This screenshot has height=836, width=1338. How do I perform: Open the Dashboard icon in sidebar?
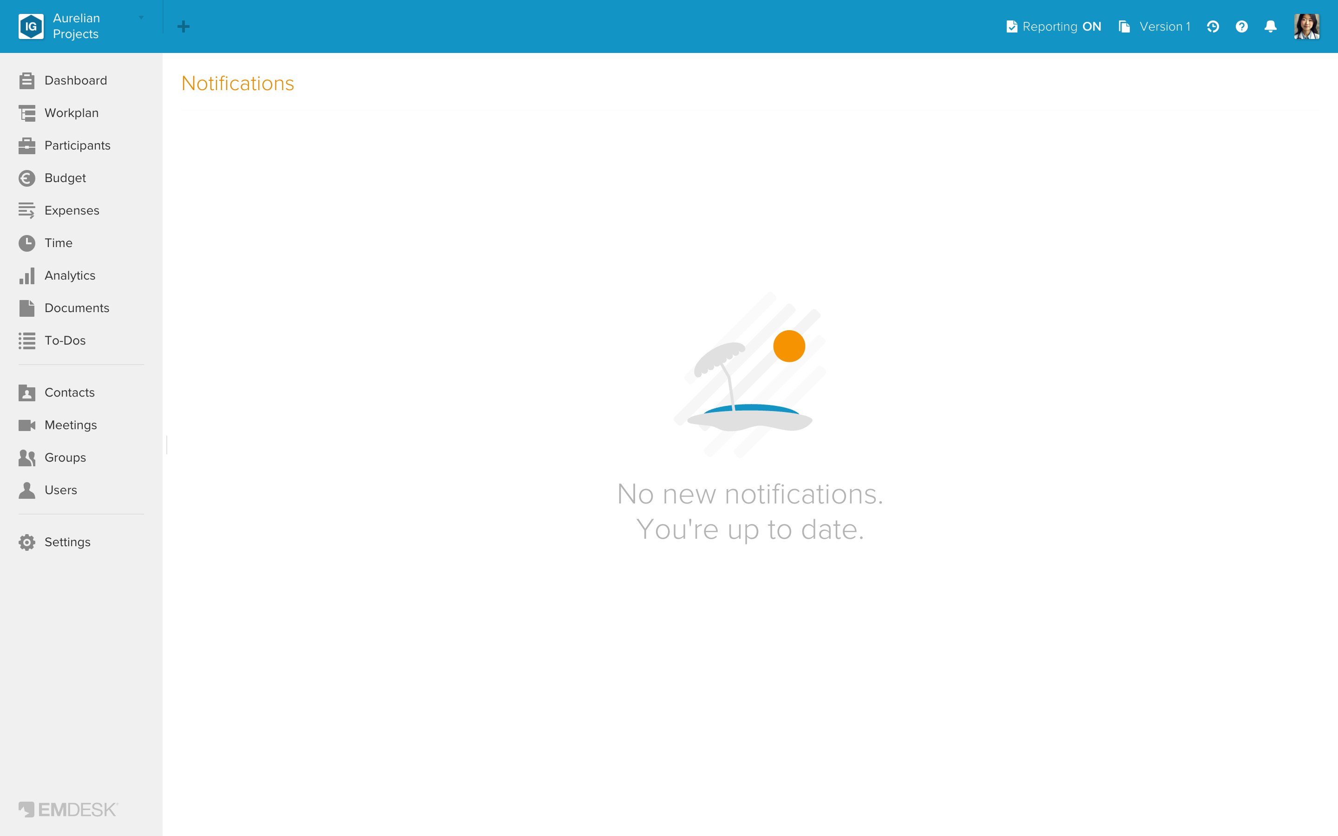point(26,81)
